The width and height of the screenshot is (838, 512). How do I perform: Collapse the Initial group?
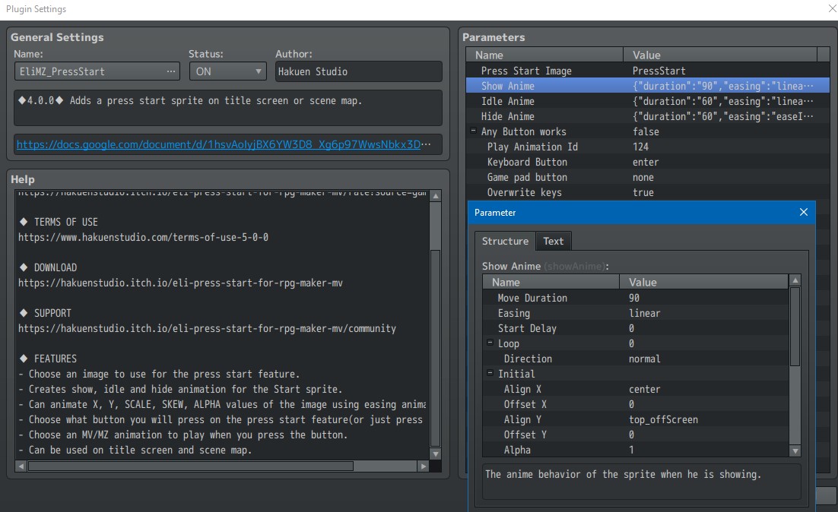click(490, 373)
